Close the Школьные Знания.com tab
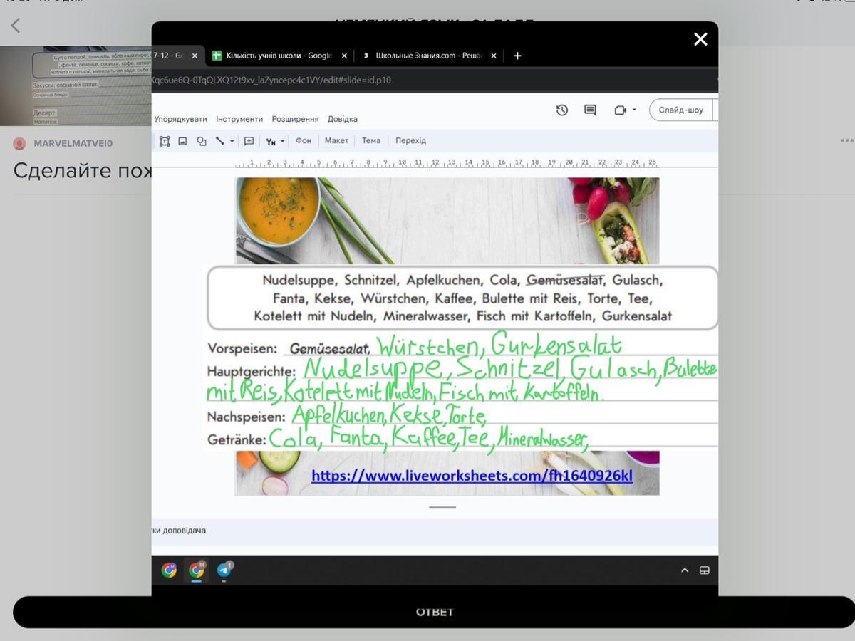 (493, 56)
